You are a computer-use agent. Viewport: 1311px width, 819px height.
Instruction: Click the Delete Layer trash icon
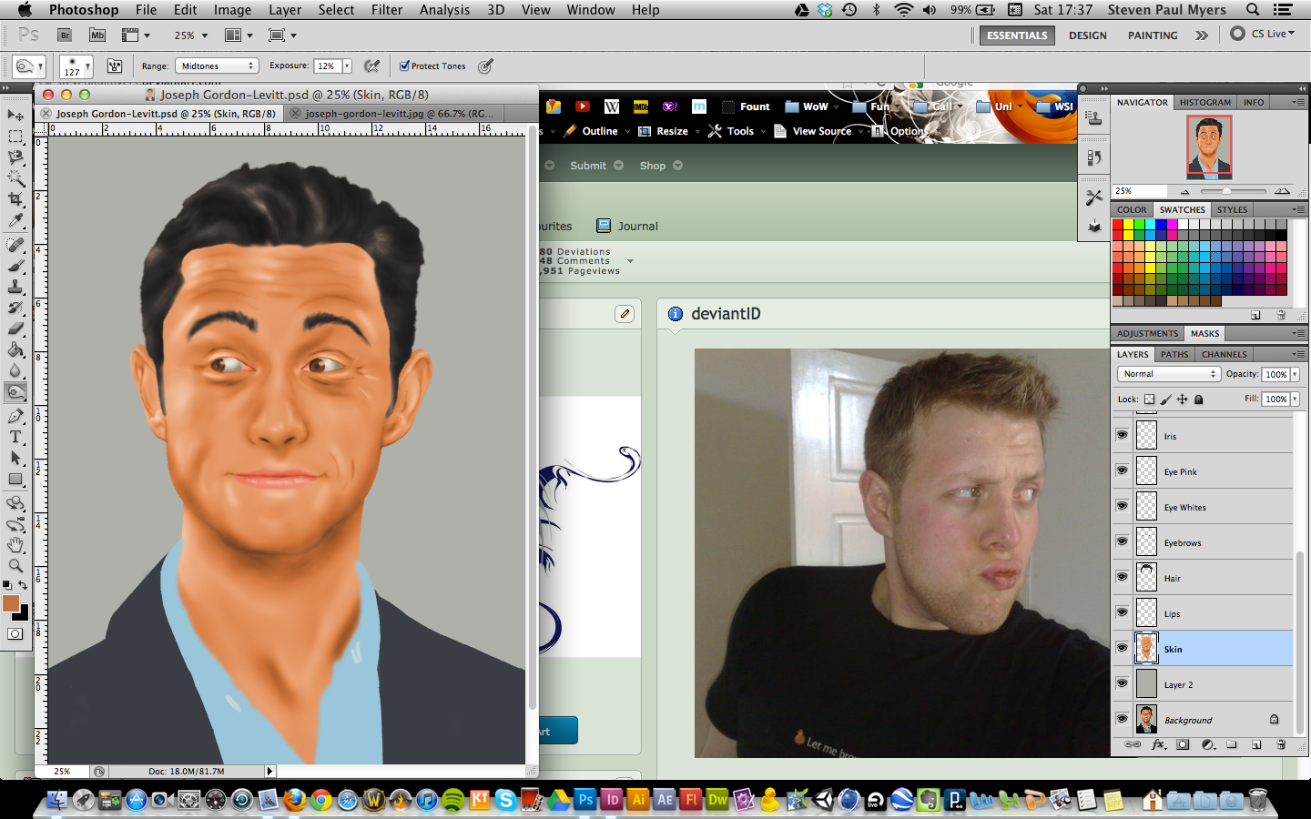[1281, 744]
